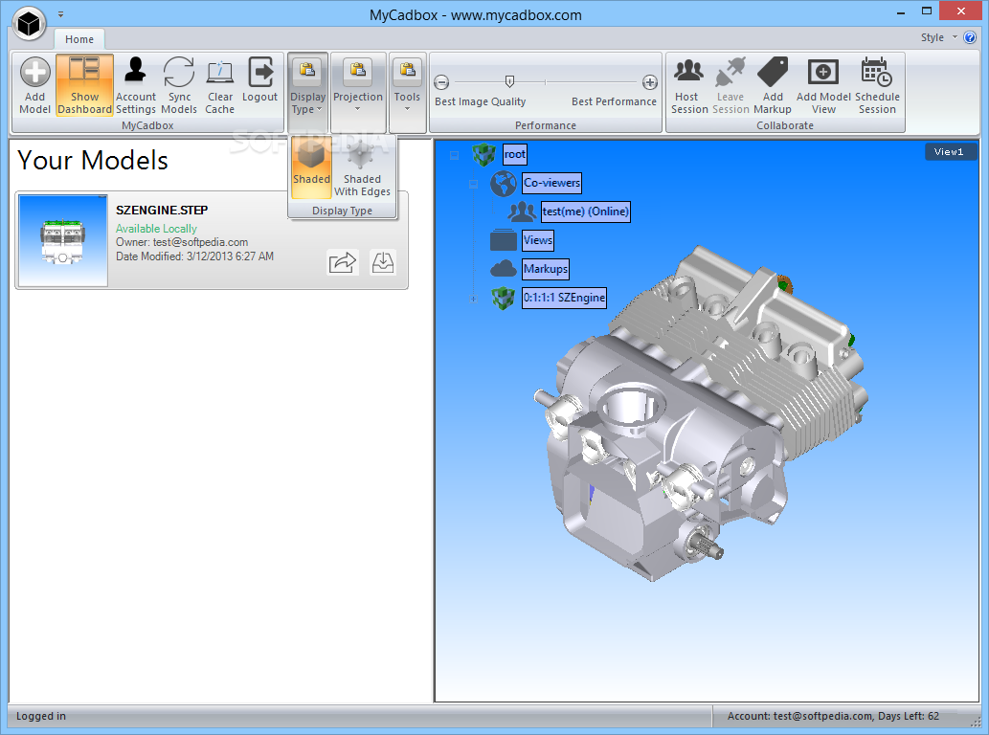
Task: Download SZENGINE.STEP via the tray icon
Action: pyautogui.click(x=383, y=262)
